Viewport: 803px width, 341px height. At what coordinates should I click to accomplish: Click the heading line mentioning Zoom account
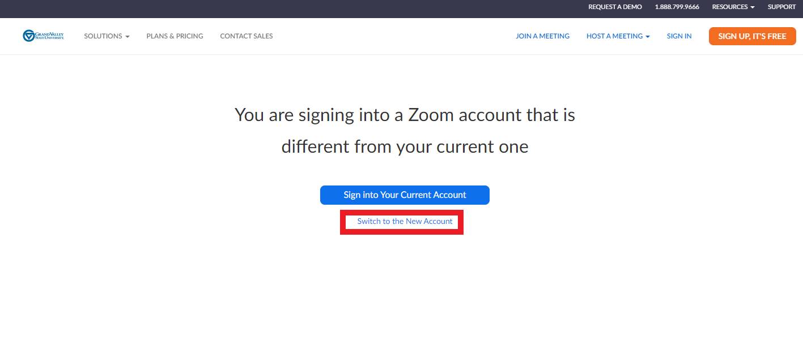(405, 115)
